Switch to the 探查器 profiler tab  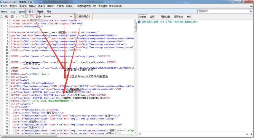40,12
